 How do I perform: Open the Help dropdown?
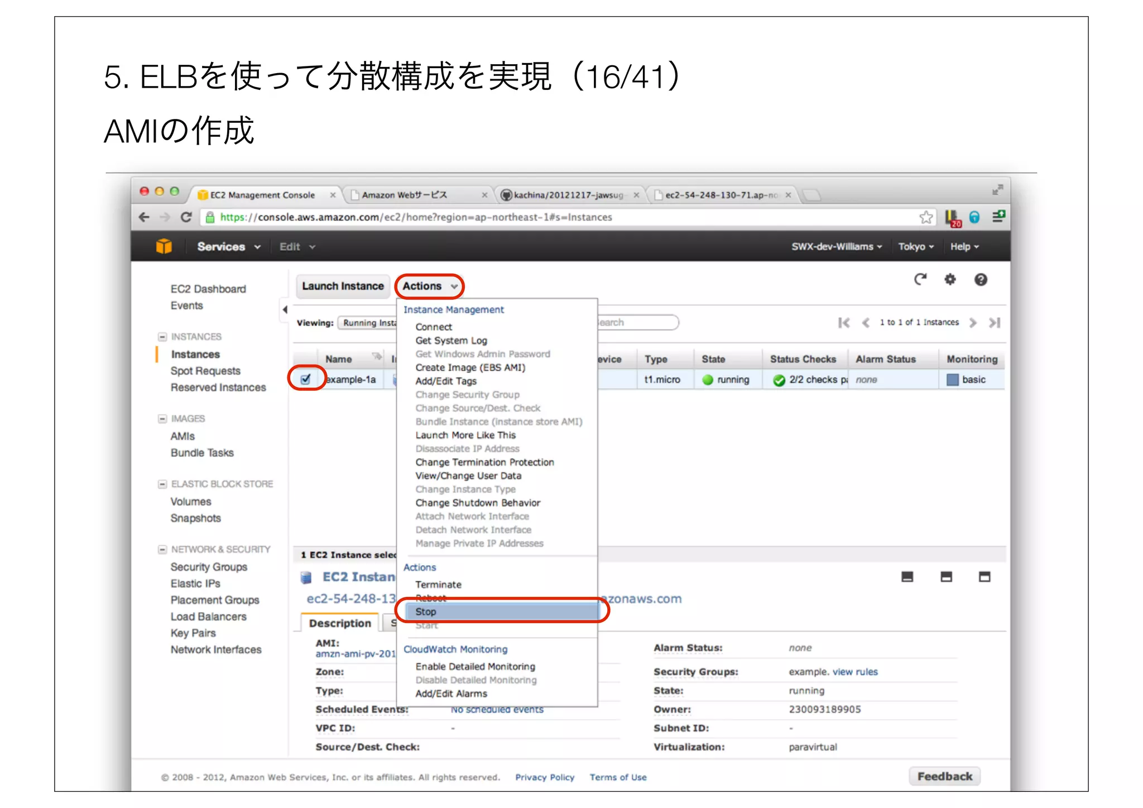coord(964,246)
